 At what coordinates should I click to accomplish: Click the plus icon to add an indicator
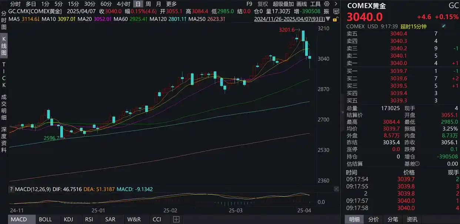(x=176, y=220)
